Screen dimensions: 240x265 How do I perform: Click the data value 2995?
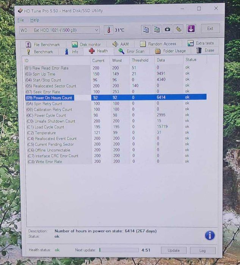tap(161, 115)
